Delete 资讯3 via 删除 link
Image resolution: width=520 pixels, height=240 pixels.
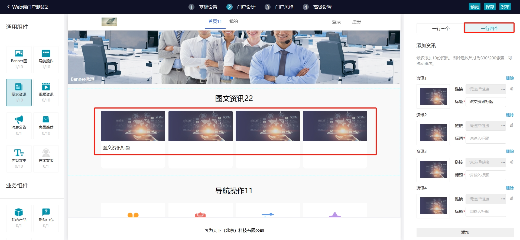[510, 151]
